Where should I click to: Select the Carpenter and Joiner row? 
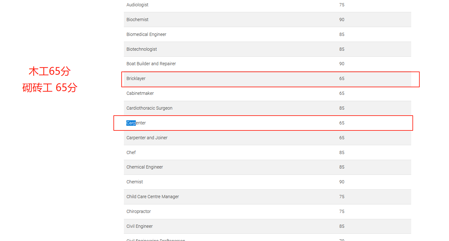pos(147,138)
